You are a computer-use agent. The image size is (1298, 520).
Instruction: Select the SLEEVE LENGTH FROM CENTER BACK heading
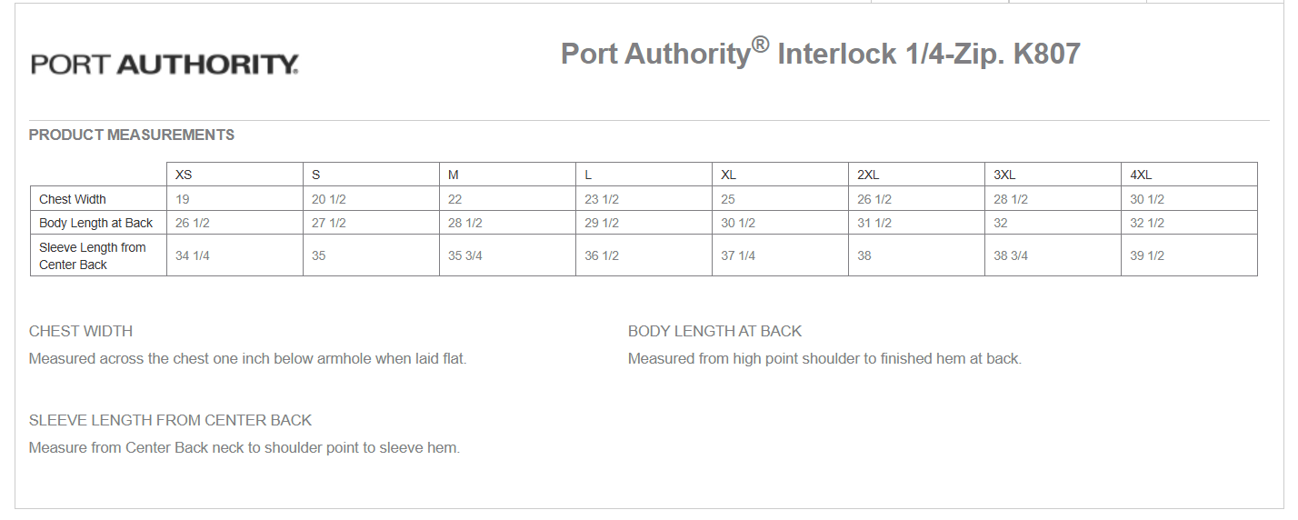[170, 420]
